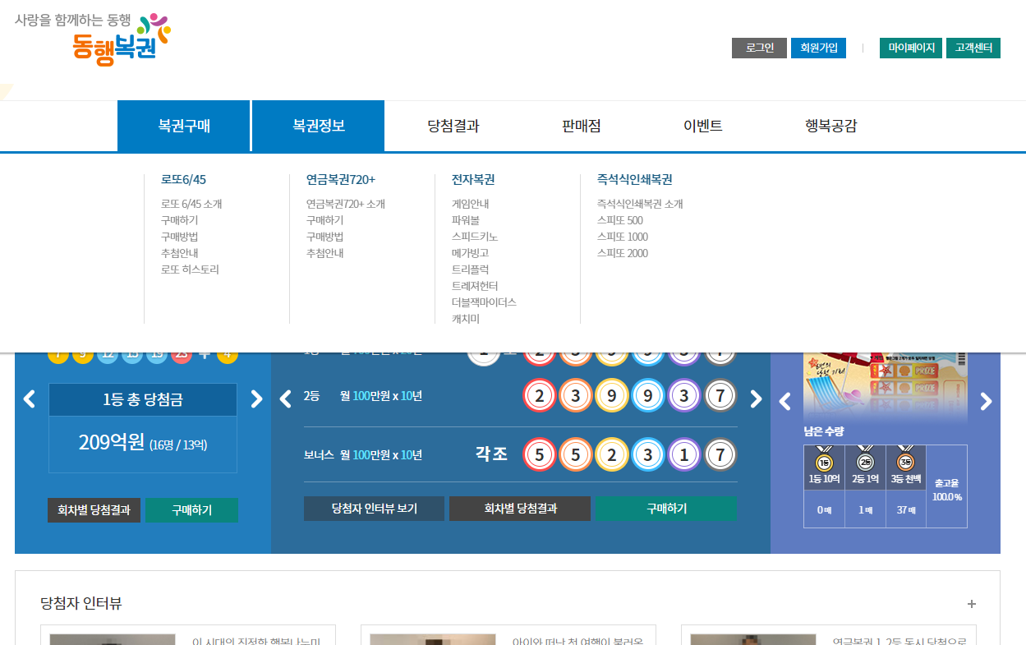Click 추첨안내 under 연금복권720+ submenu
1026x645 pixels.
click(324, 253)
